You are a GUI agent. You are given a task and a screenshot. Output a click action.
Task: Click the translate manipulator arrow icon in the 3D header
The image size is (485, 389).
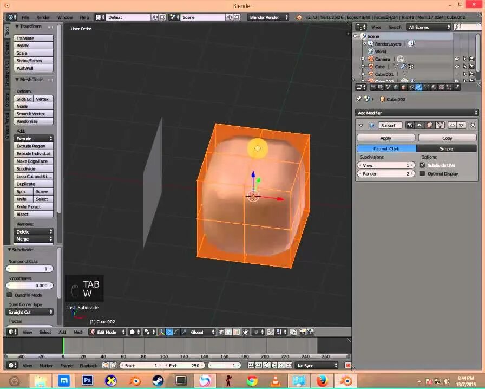point(169,332)
